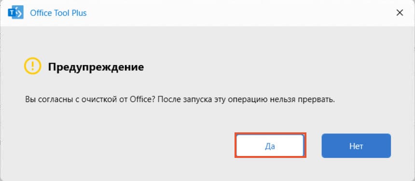Tap the Нет label on the blue button
Screen dimensions: 415x181
point(356,146)
